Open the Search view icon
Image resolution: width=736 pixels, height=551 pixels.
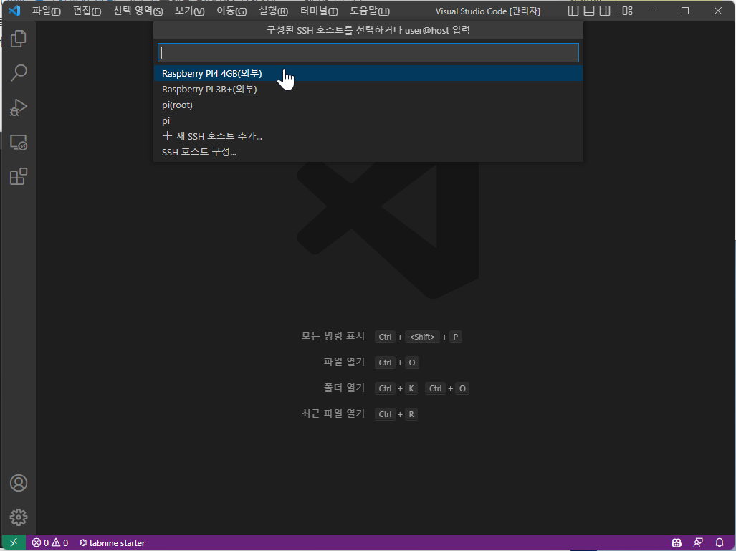coord(19,73)
